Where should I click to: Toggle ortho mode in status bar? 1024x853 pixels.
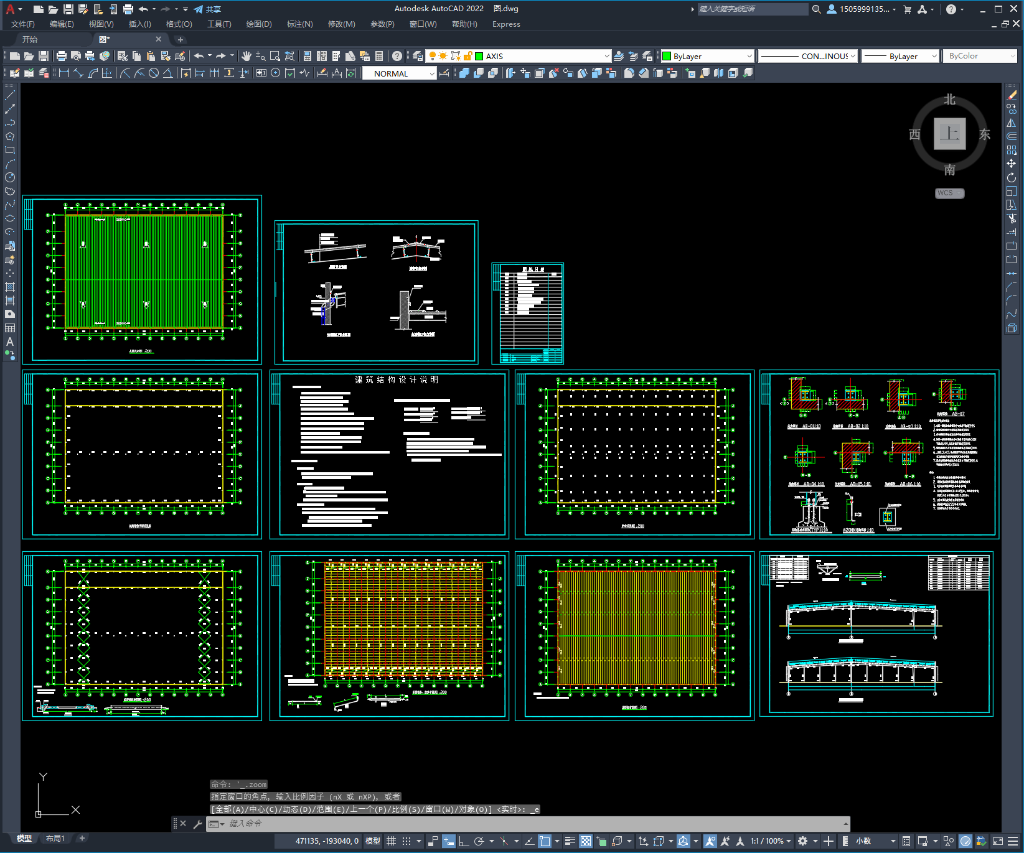click(x=464, y=841)
